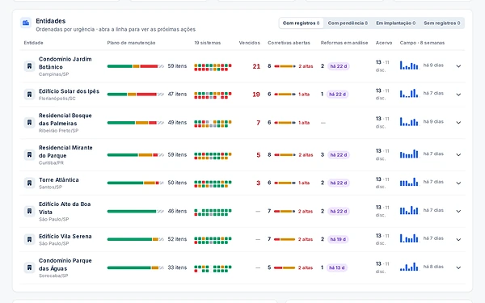Click the 1 alta label for Solar dos Ipês

(x=304, y=95)
